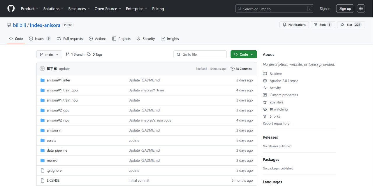View the 0 Tags link
Image resolution: width=373 pixels, height=186 pixels.
coord(95,54)
